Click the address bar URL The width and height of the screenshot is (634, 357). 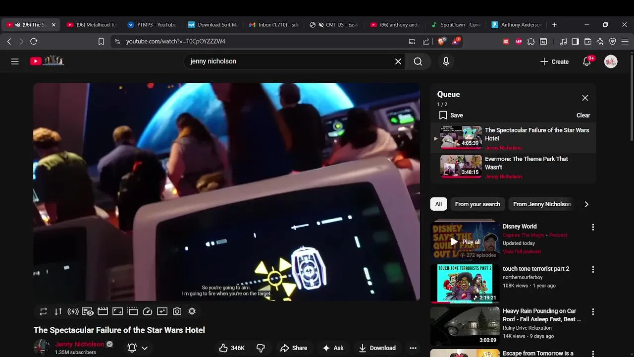(176, 42)
